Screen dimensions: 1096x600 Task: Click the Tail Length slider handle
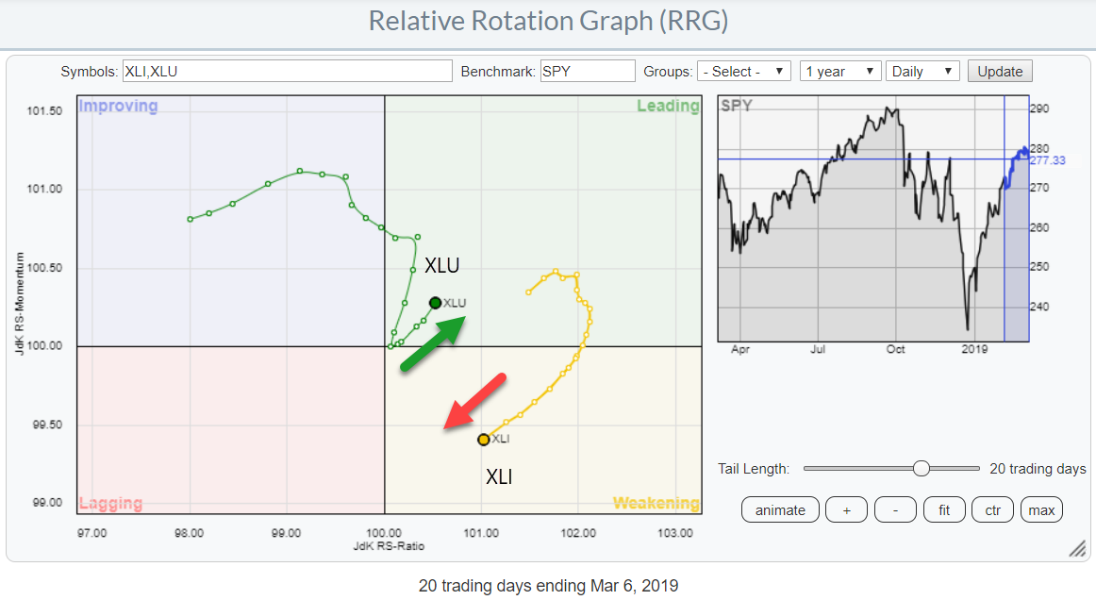pyautogui.click(x=922, y=469)
